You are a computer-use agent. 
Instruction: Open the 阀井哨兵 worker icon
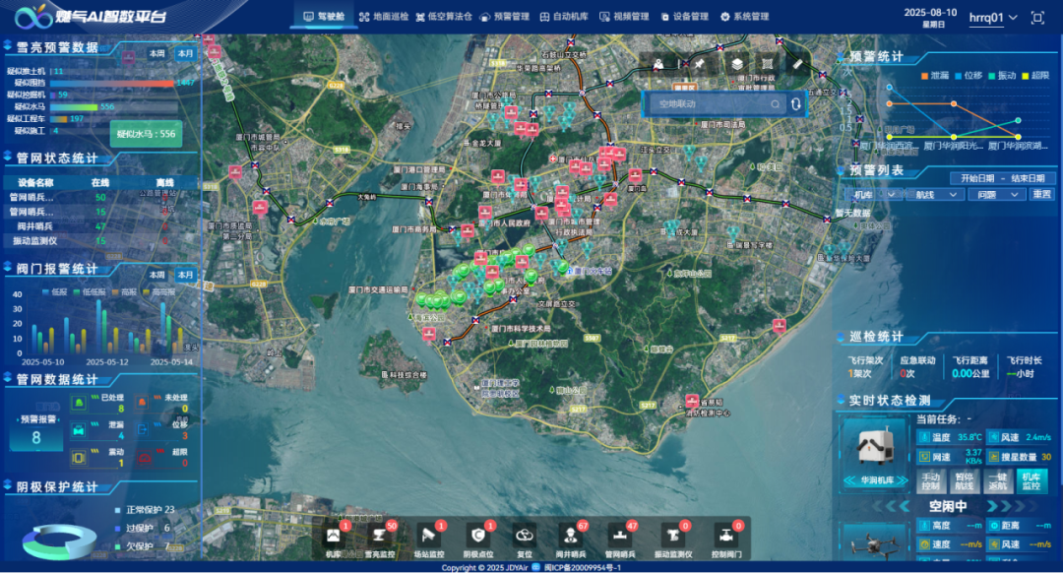pos(570,536)
